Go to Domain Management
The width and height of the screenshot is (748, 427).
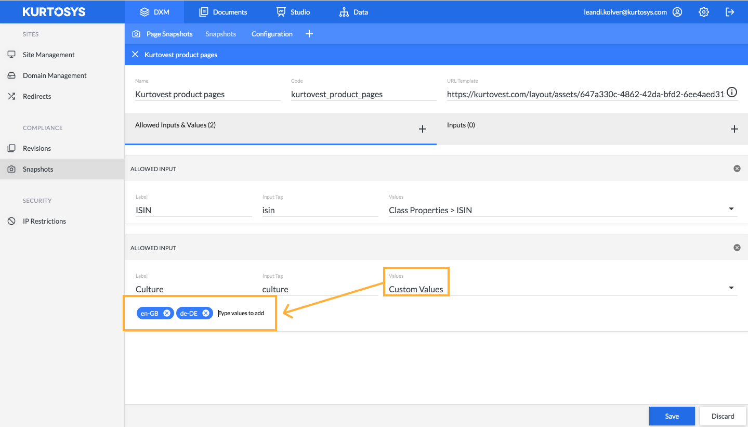coord(62,75)
